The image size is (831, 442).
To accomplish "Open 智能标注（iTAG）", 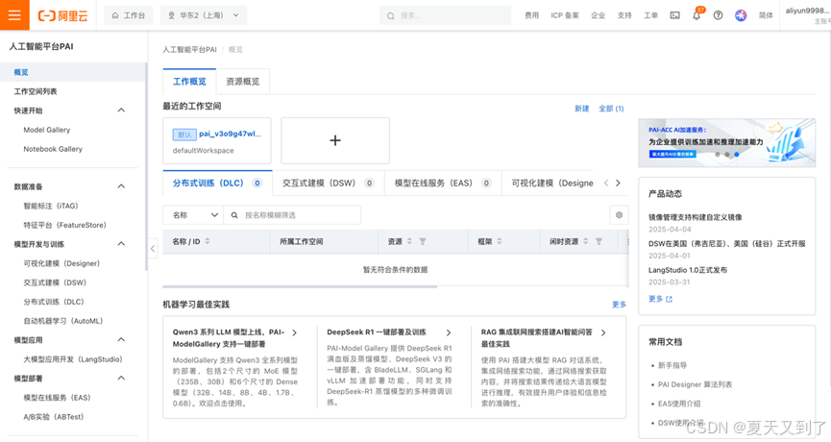I will click(50, 206).
